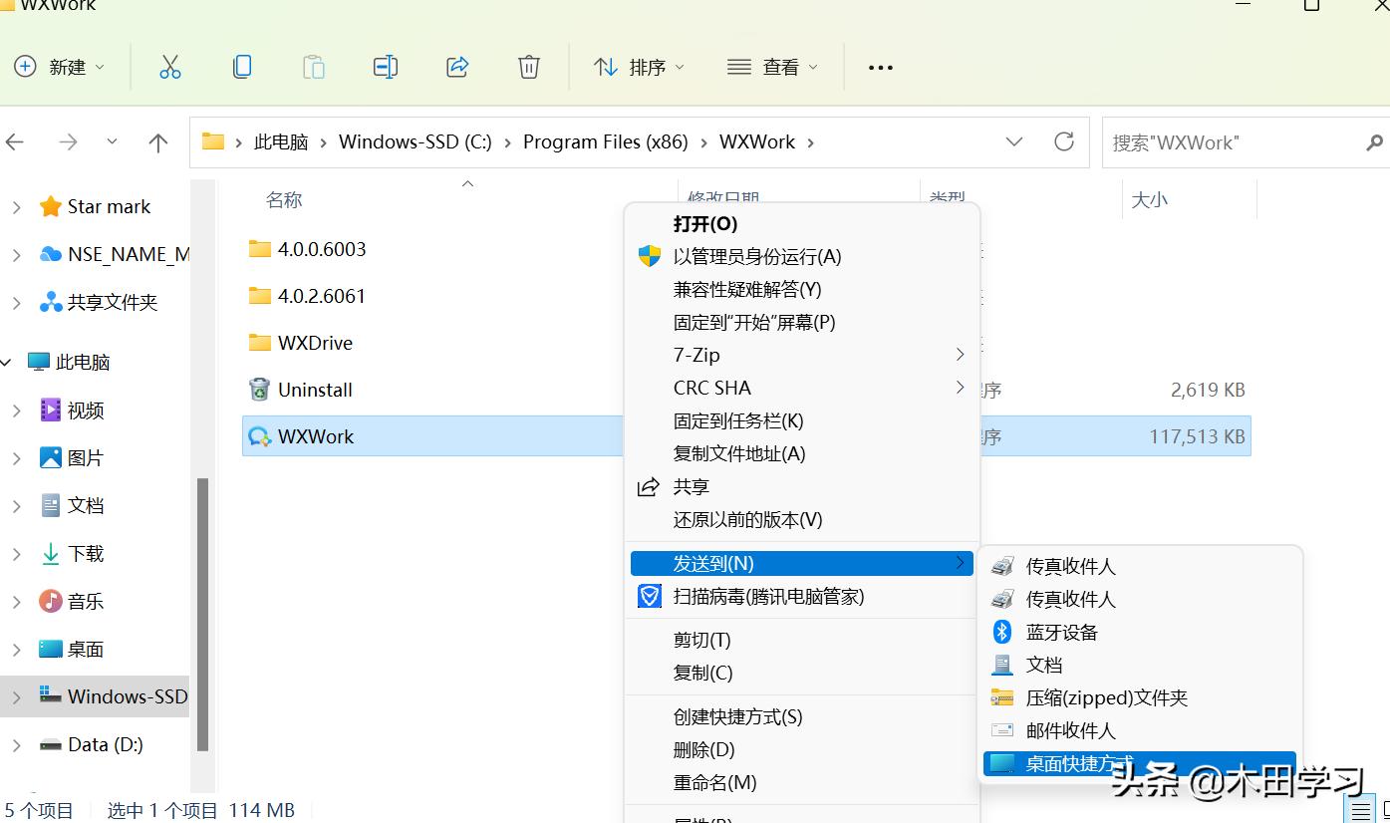Click the Copy icon on the toolbar

coord(241,67)
